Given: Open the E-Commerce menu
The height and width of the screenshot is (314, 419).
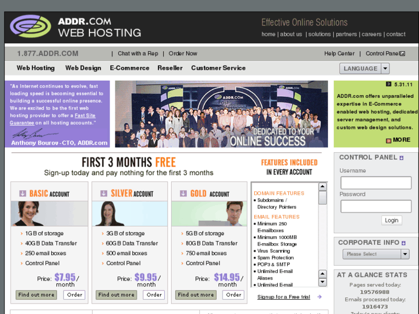Looking at the screenshot, I should point(130,68).
